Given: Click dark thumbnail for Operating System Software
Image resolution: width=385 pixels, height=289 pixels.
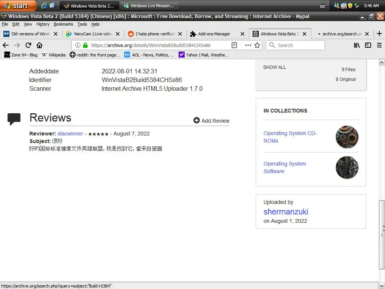Looking at the screenshot, I should click(x=347, y=167).
